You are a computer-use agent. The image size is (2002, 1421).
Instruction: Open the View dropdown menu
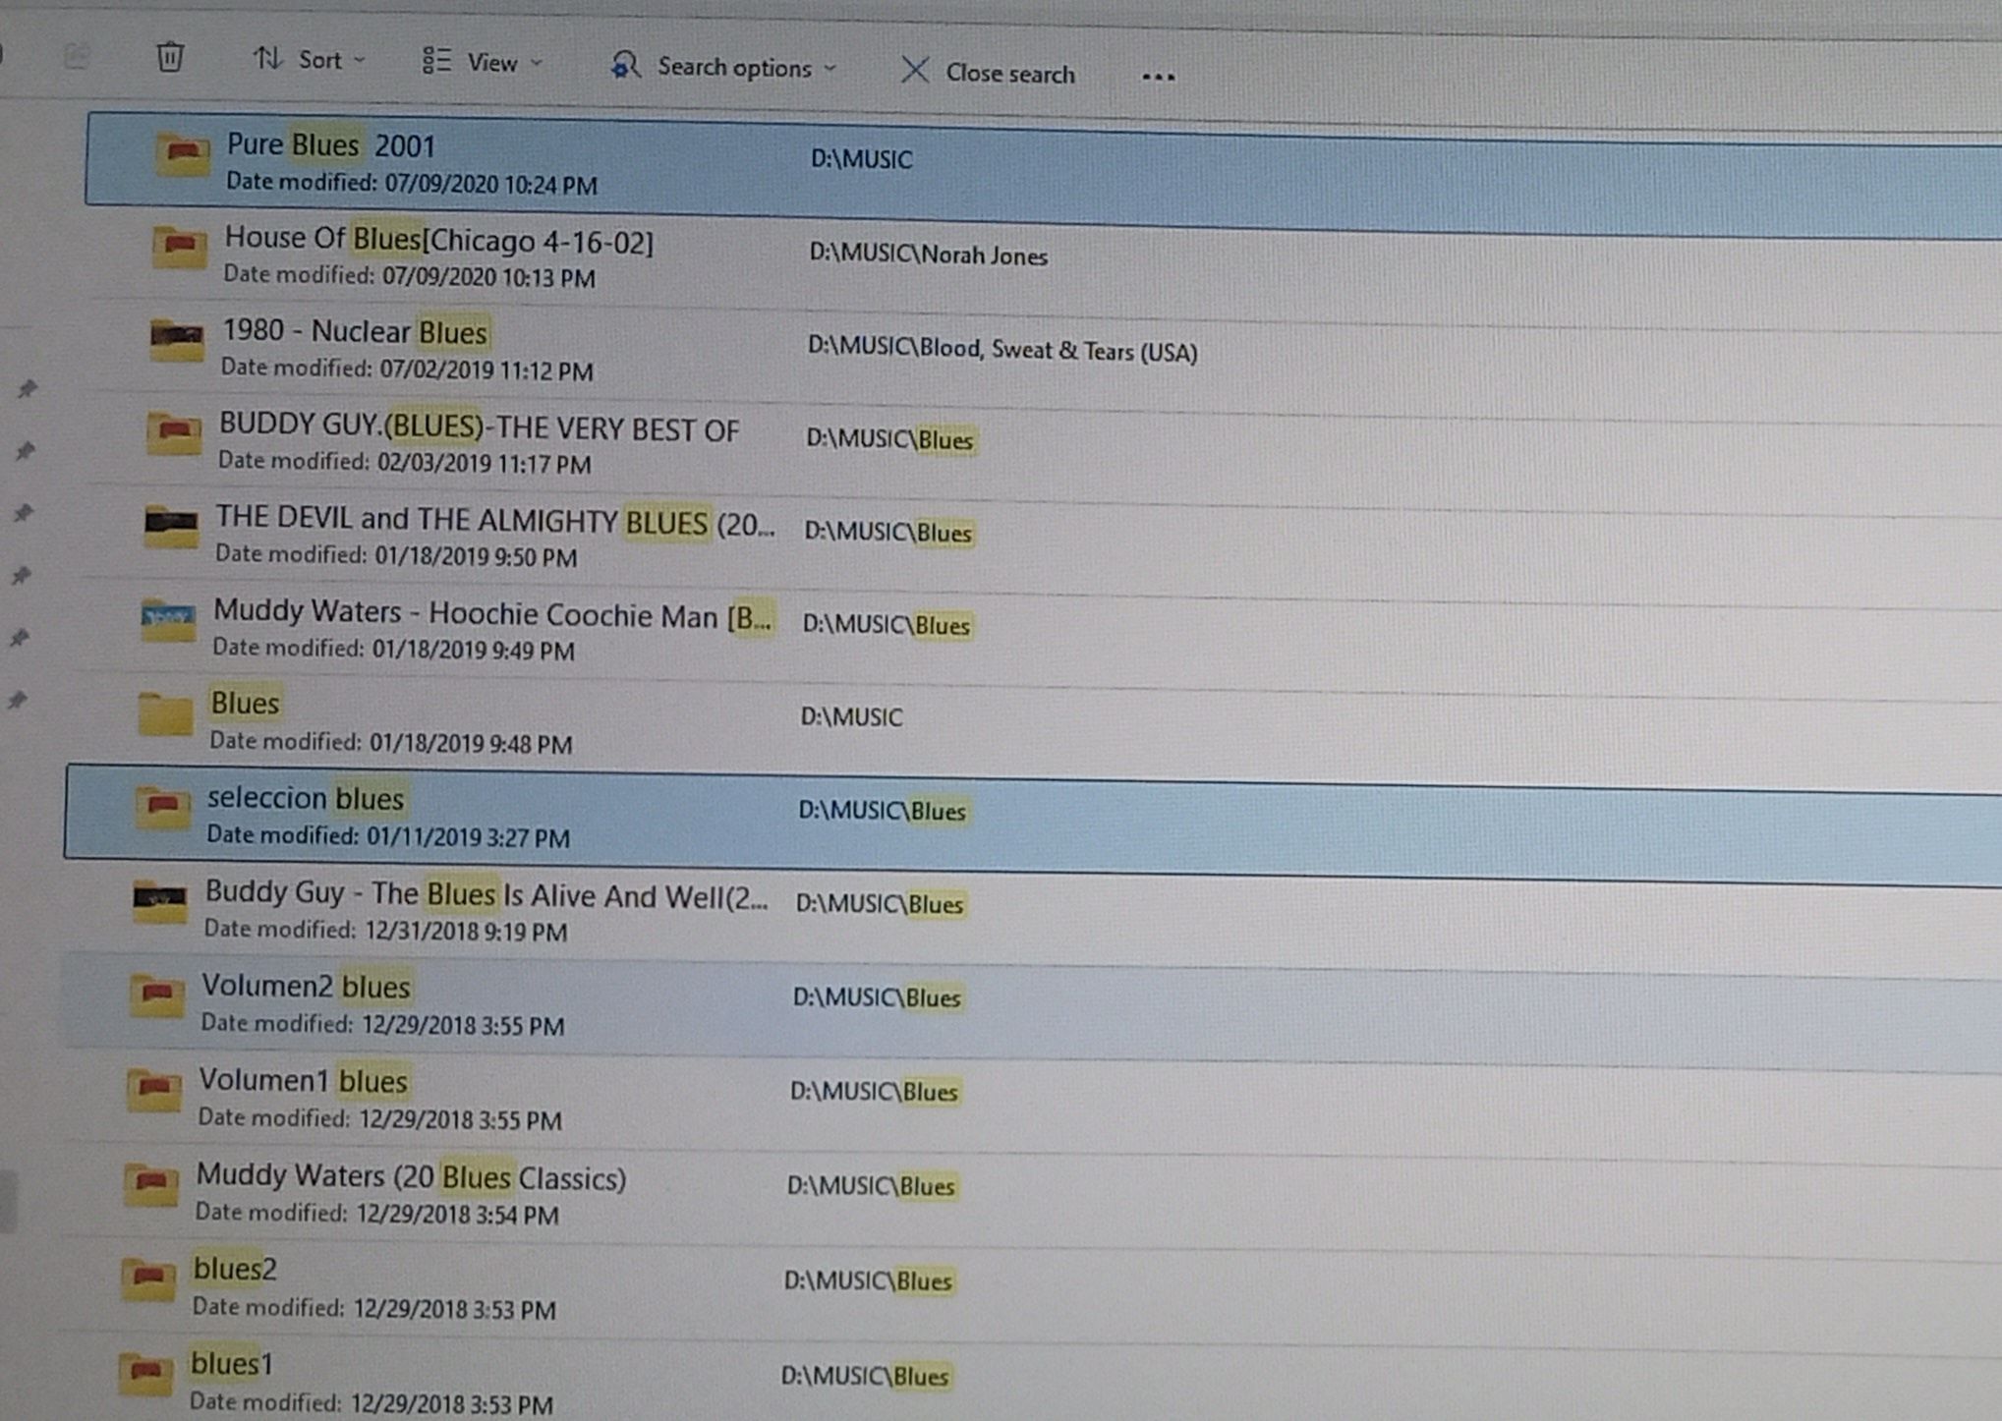tap(482, 63)
